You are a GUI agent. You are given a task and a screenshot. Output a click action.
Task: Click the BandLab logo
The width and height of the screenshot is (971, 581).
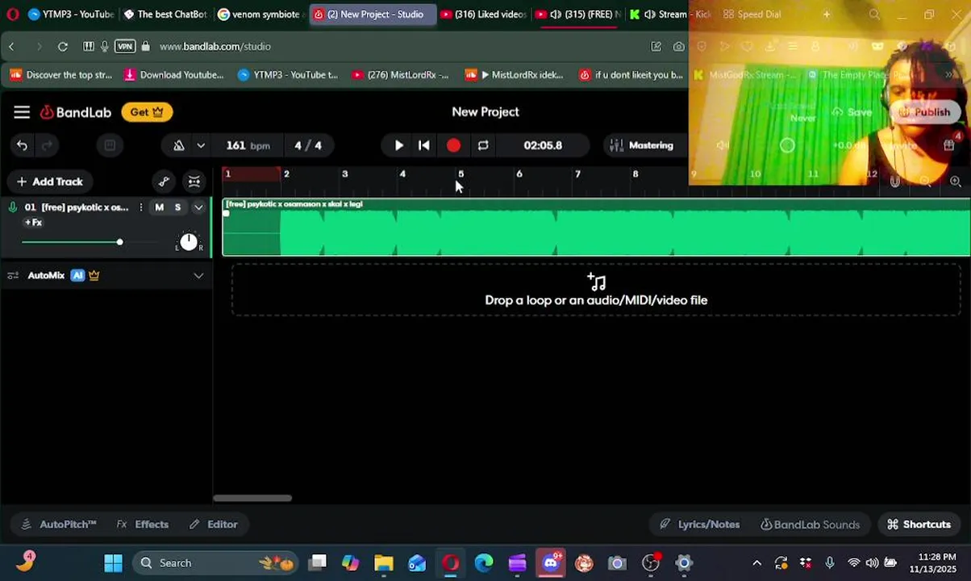click(x=76, y=112)
